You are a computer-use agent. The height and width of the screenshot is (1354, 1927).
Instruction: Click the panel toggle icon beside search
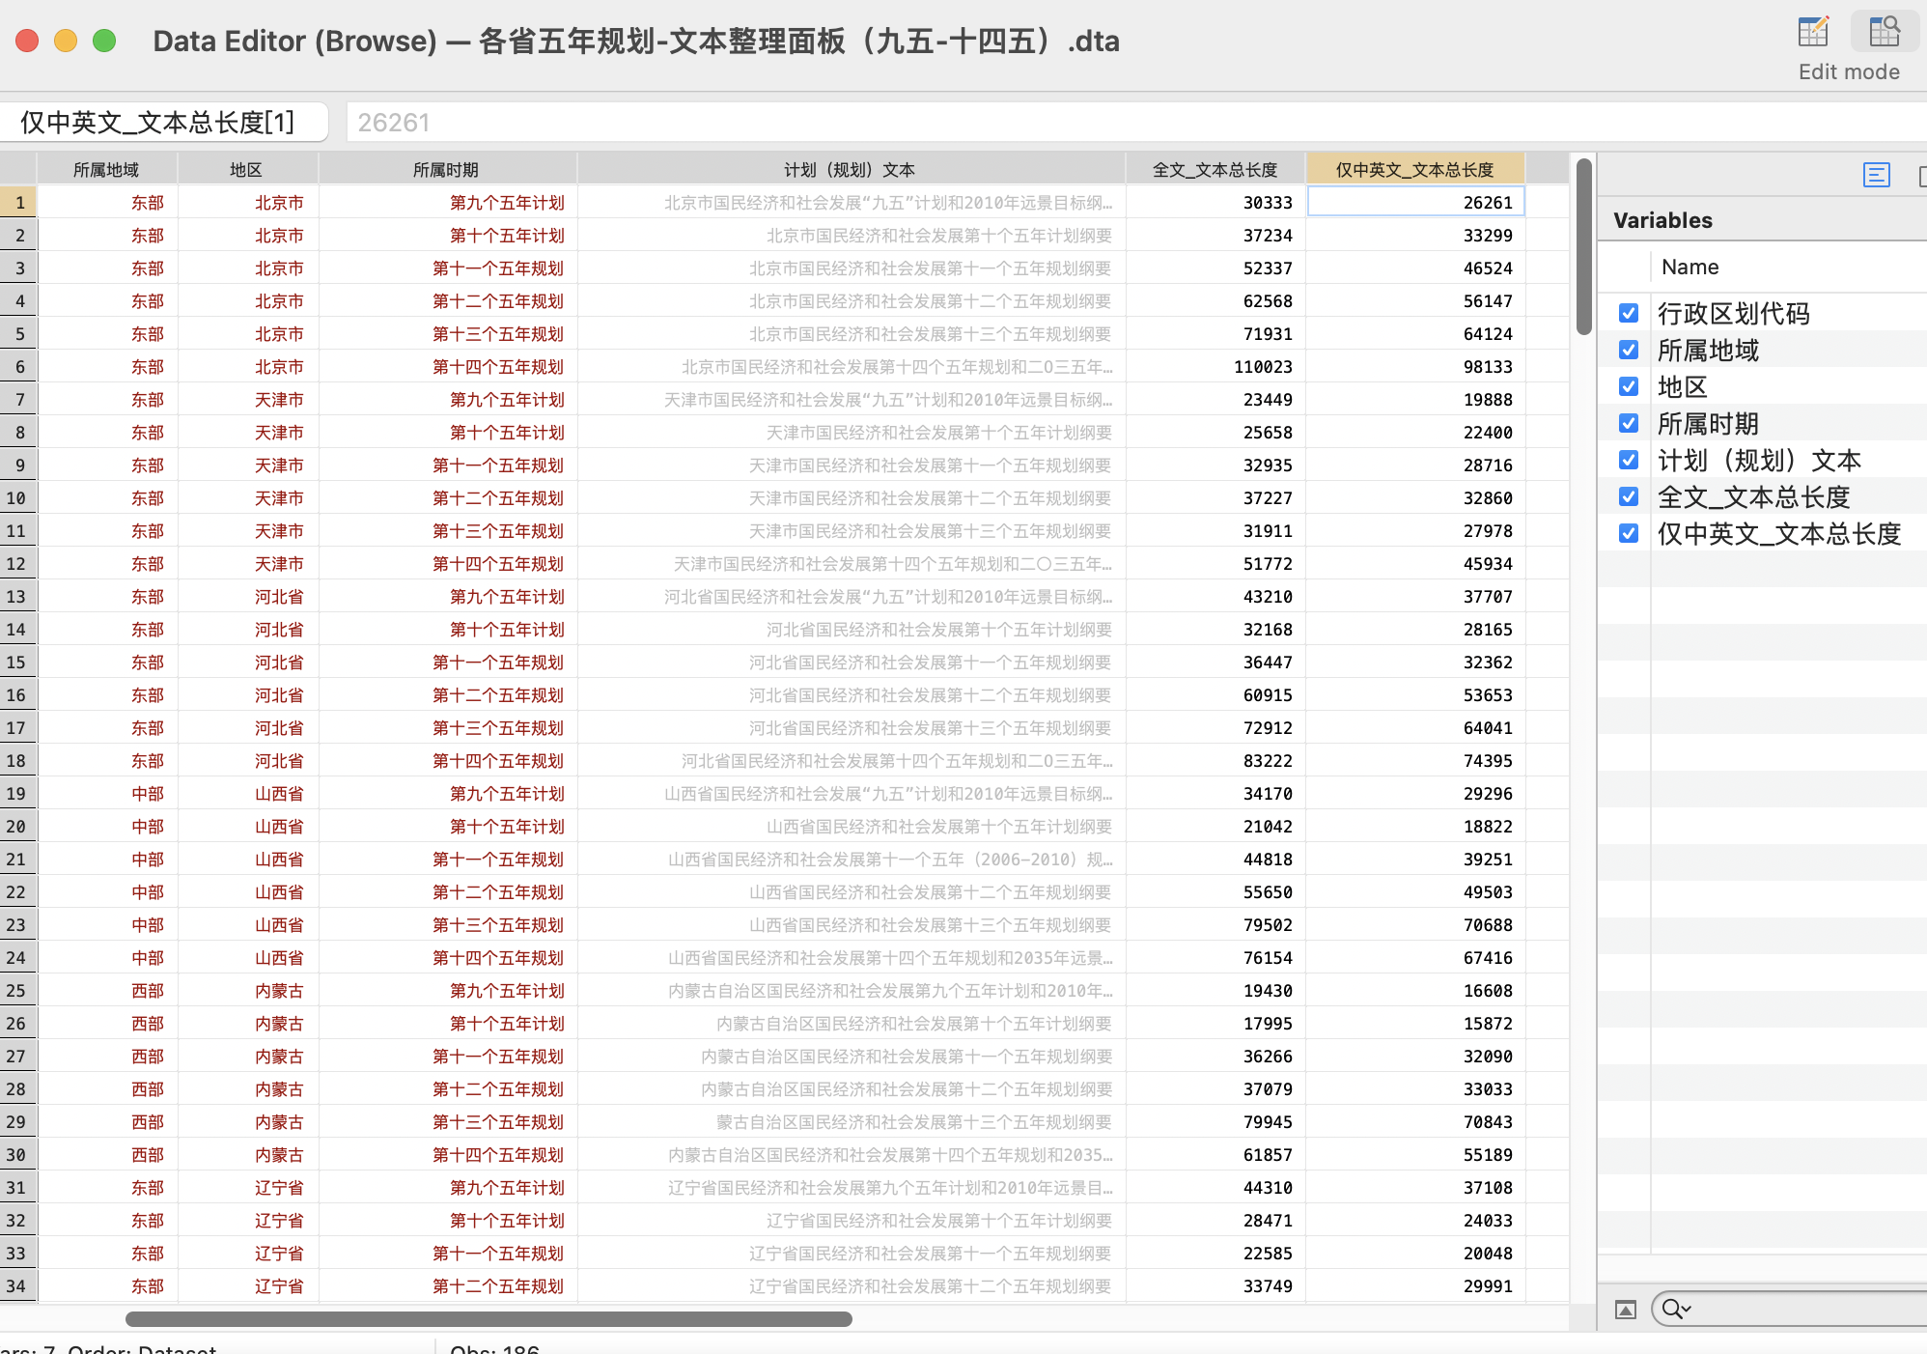point(1626,1310)
